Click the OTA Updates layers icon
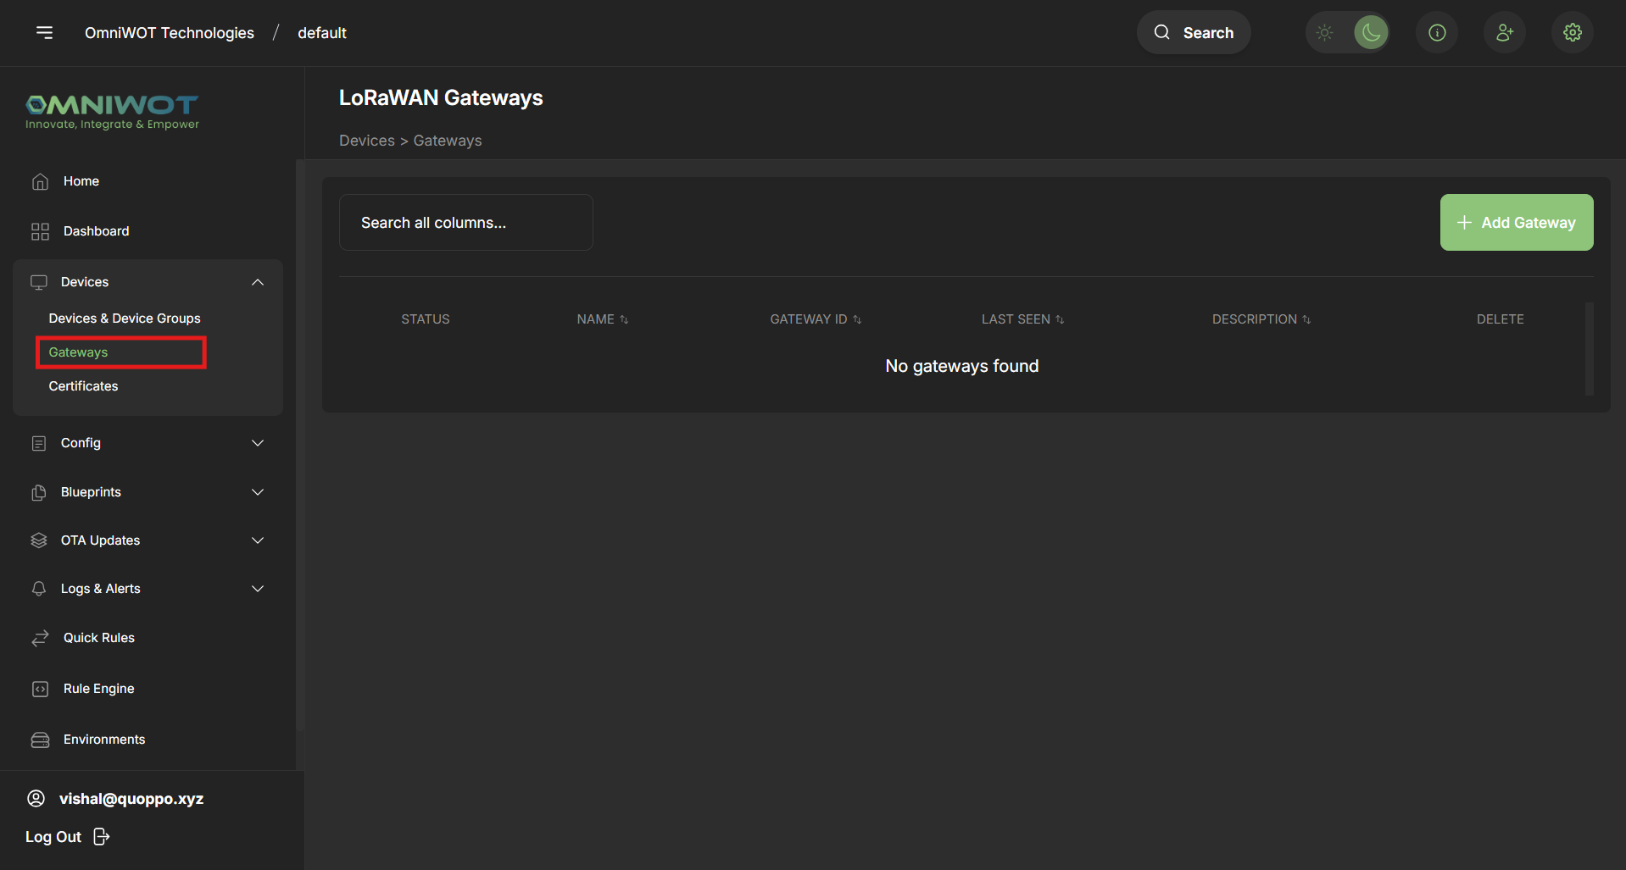This screenshot has width=1626, height=870. (40, 540)
